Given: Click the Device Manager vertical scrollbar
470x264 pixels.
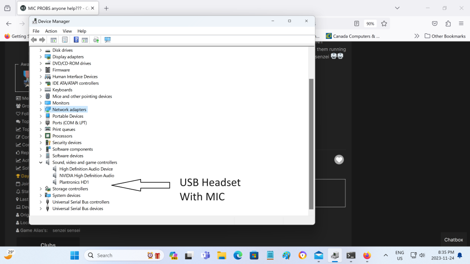Looking at the screenshot, I should click(x=311, y=141).
